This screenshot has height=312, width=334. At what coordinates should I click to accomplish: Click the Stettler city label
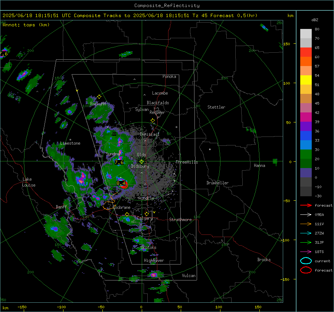point(216,107)
